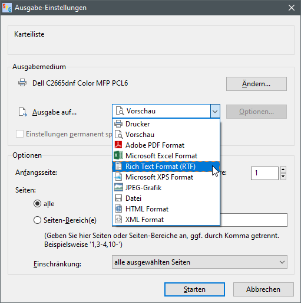
Task: Choose Rich Text Format (RTF) entry
Action: (x=166, y=167)
